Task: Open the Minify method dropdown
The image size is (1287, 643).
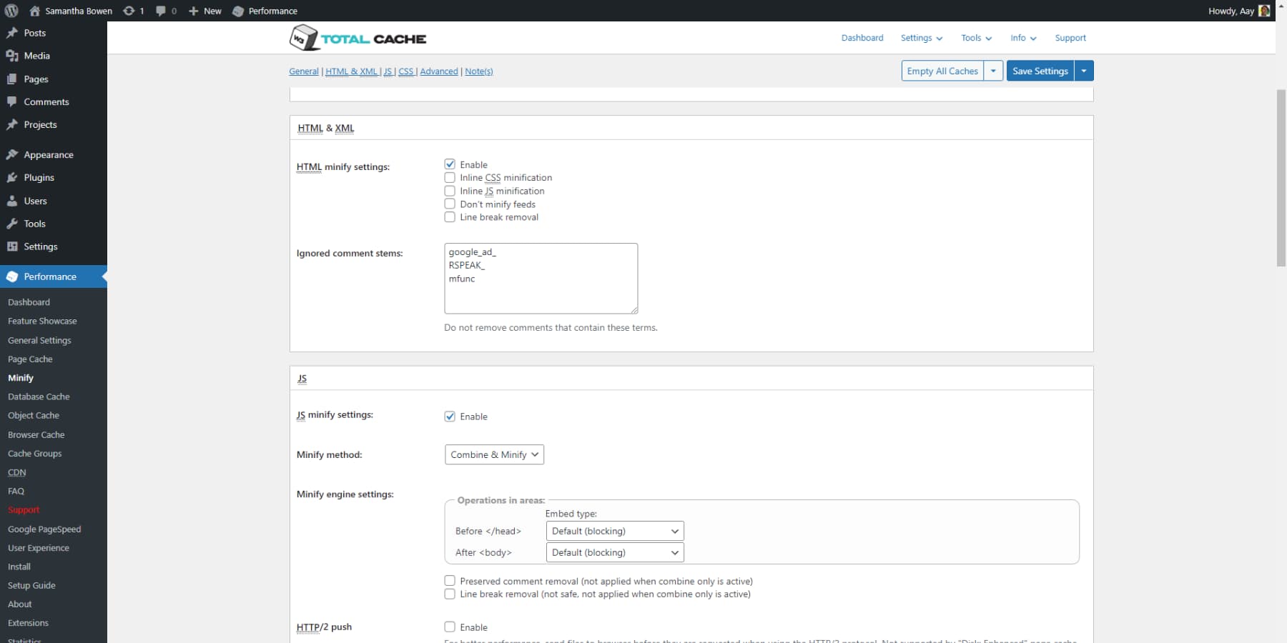Action: pos(493,454)
